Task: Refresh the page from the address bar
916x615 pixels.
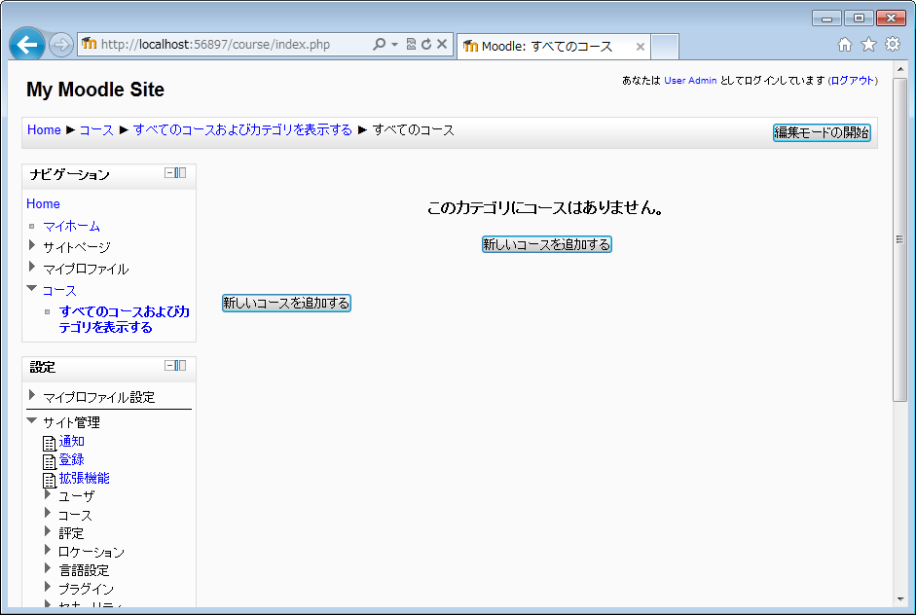Action: click(426, 45)
